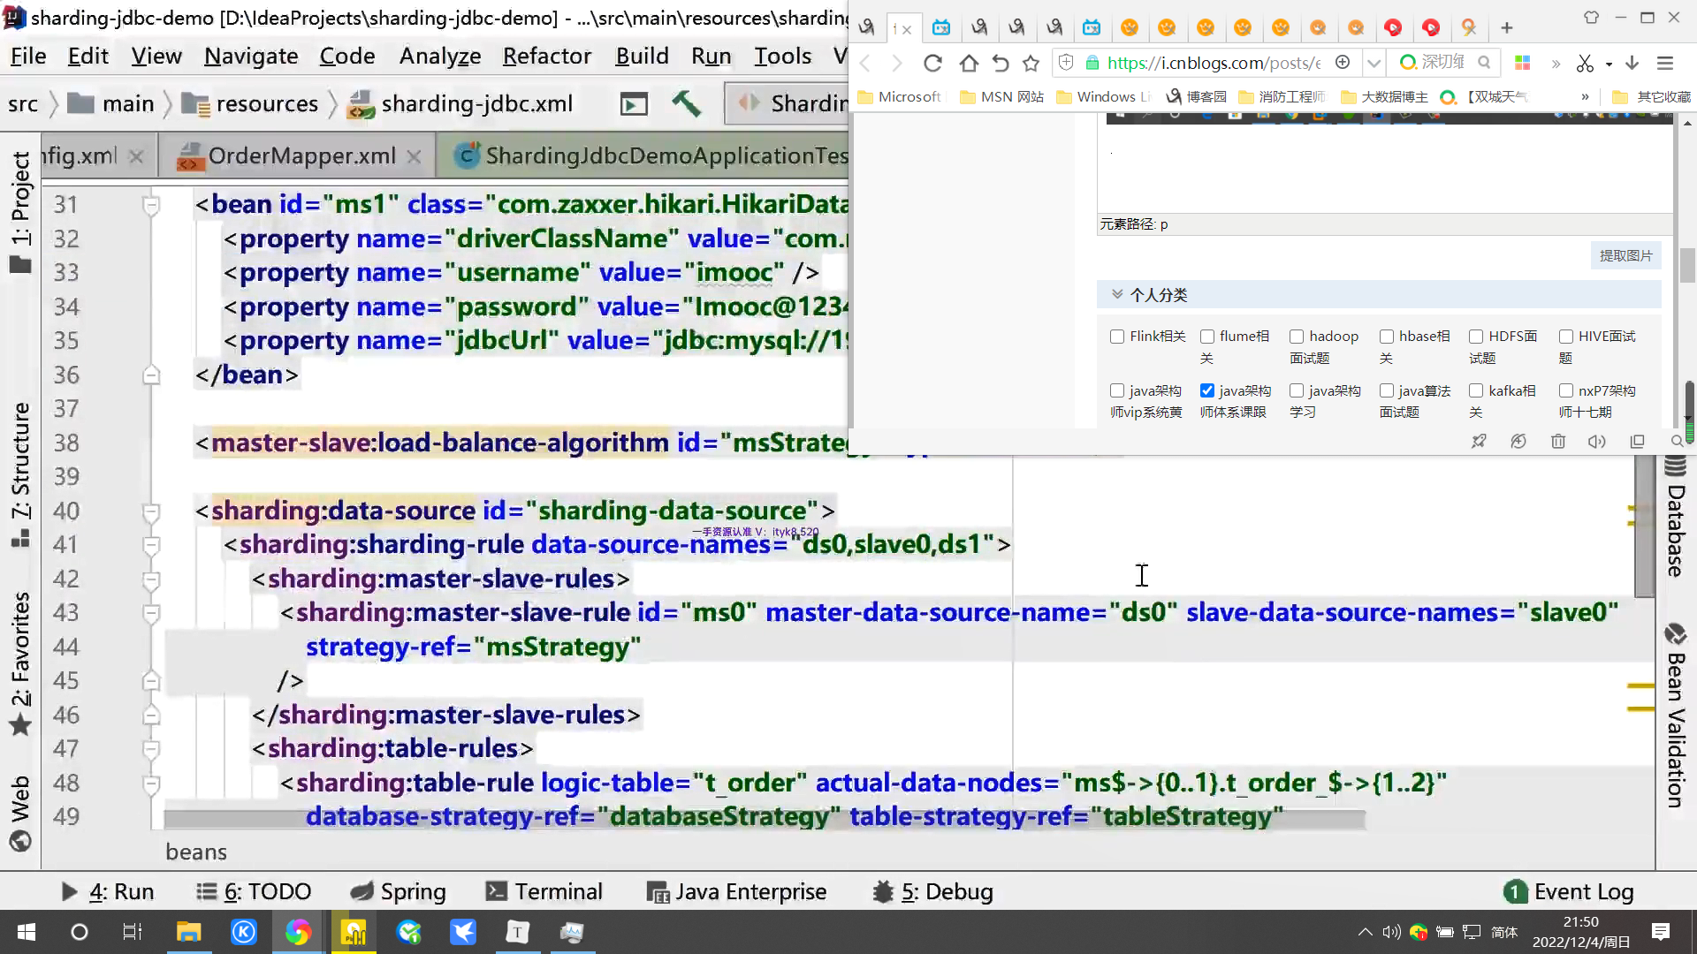Click the Build hammer icon in toolbar
Screen dimensions: 1697x954
[x=686, y=104]
